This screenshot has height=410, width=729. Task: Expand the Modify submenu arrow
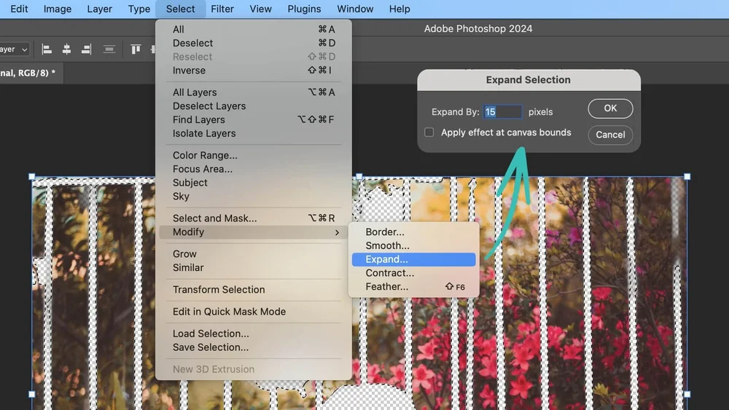(337, 232)
